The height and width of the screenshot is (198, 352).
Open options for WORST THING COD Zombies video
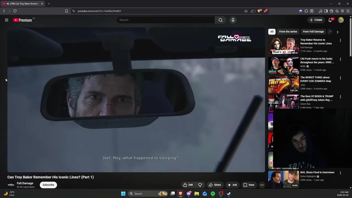coord(340,78)
